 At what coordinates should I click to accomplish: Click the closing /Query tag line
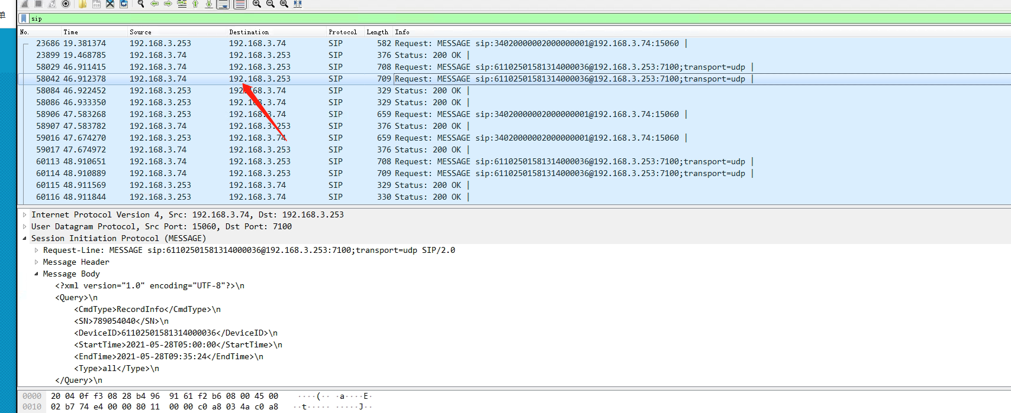(79, 380)
